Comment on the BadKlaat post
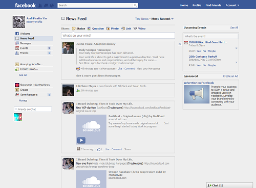Viewport: 256px width, 188px height. [x=117, y=149]
